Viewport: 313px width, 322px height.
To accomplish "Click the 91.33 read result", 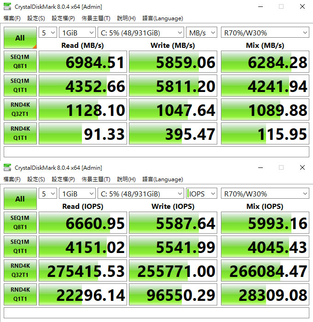I will click(83, 133).
